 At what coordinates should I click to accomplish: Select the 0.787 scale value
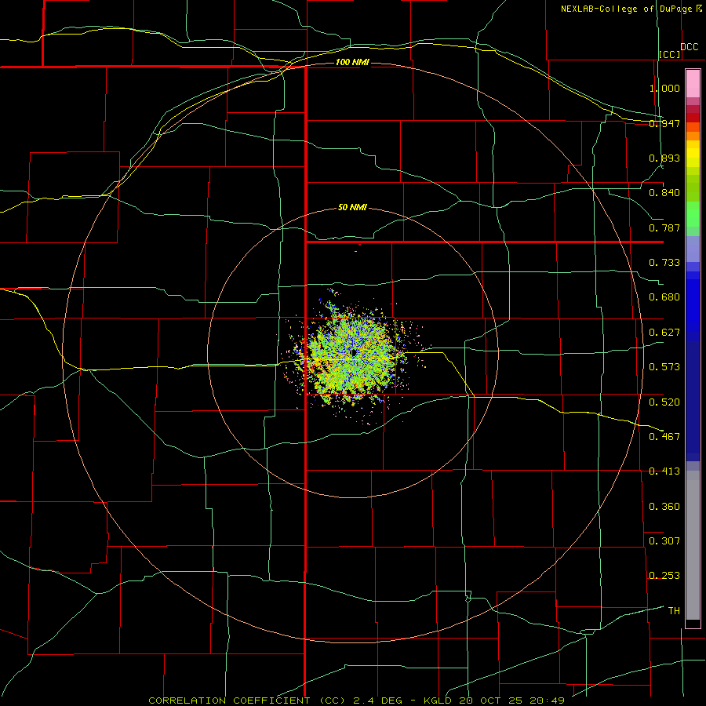(664, 227)
